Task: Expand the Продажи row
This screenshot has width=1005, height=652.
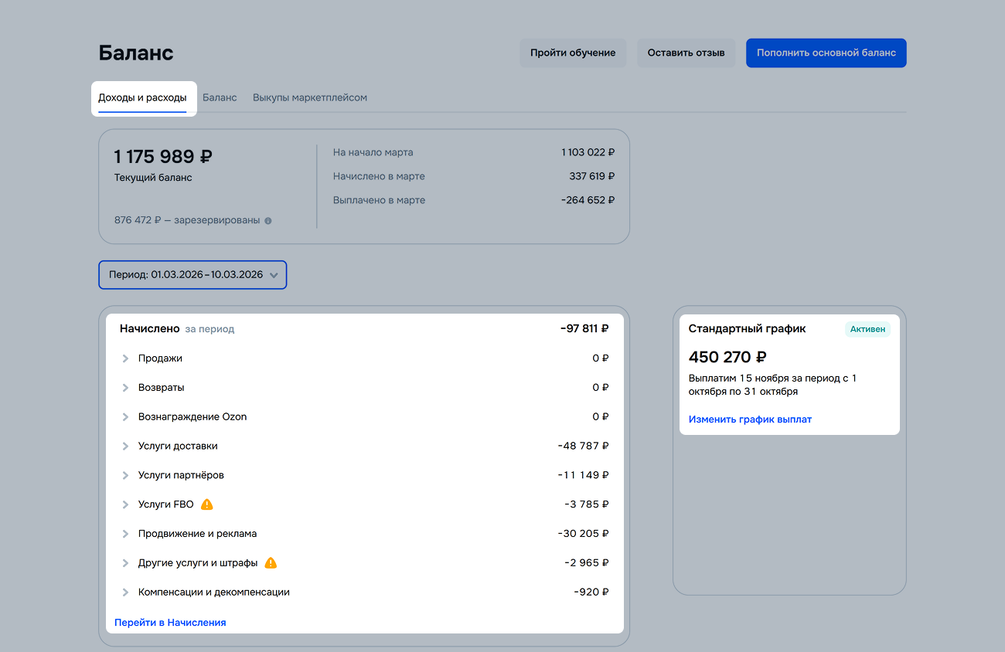Action: pyautogui.click(x=125, y=358)
